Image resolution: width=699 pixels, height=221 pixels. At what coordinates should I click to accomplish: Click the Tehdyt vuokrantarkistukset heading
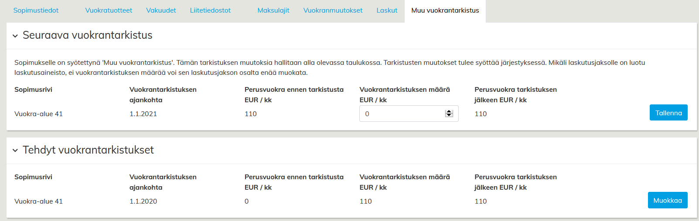coord(88,150)
